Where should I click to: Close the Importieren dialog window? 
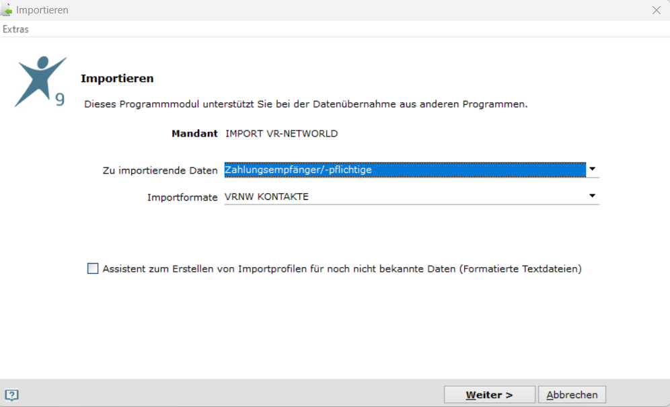coord(657,10)
